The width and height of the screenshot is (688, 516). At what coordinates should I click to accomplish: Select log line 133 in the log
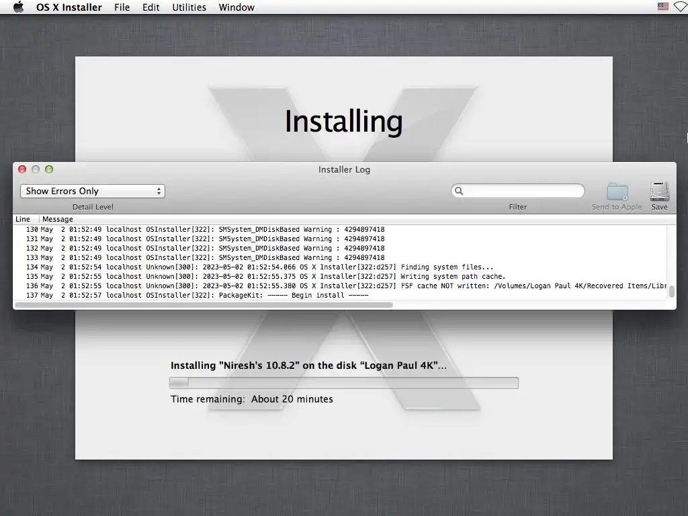click(340, 257)
